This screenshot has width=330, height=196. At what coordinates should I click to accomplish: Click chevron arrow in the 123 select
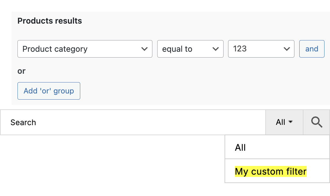coord(287,49)
